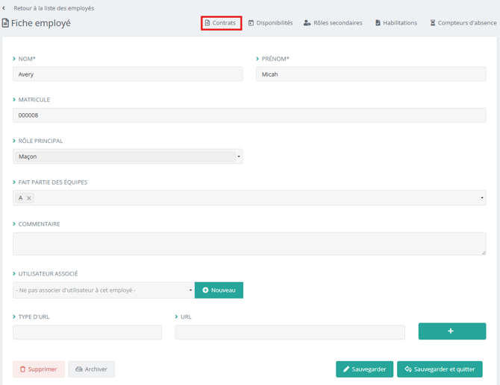Remove team A tag with x icon
Viewport: 500px width, 385px height.
pyautogui.click(x=29, y=198)
